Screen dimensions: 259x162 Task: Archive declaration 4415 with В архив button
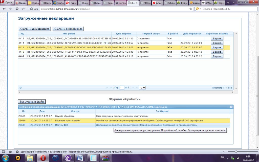point(217,38)
